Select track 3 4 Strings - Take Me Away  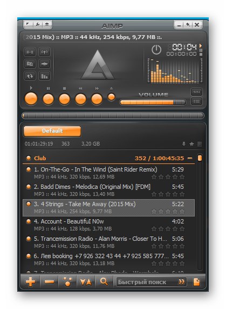[x=108, y=208]
